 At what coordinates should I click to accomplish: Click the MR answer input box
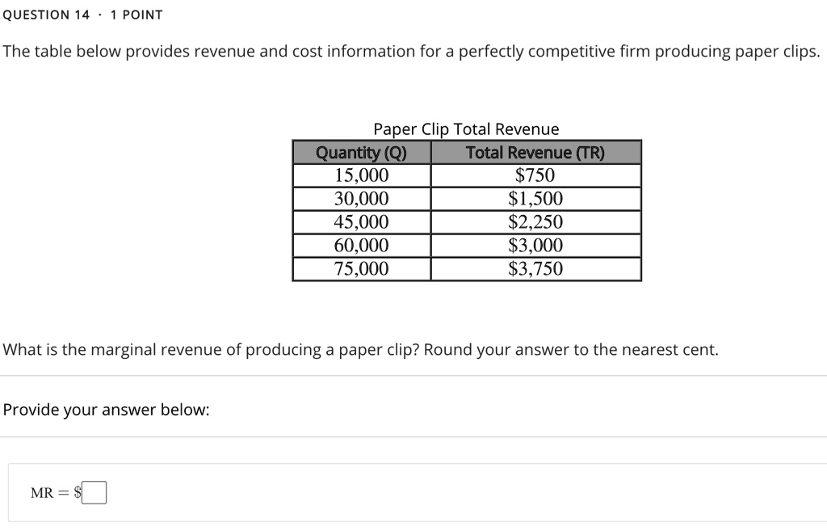coord(94,491)
